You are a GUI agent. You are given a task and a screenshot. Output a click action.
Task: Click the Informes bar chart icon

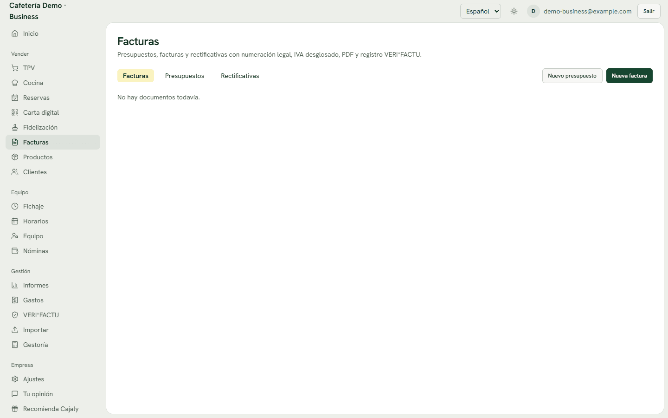click(15, 285)
